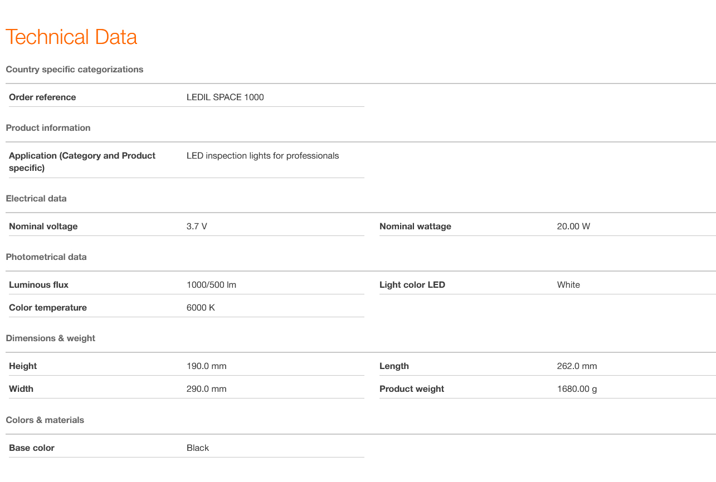Click the Light color LED label
The width and height of the screenshot is (716, 482).
(412, 285)
